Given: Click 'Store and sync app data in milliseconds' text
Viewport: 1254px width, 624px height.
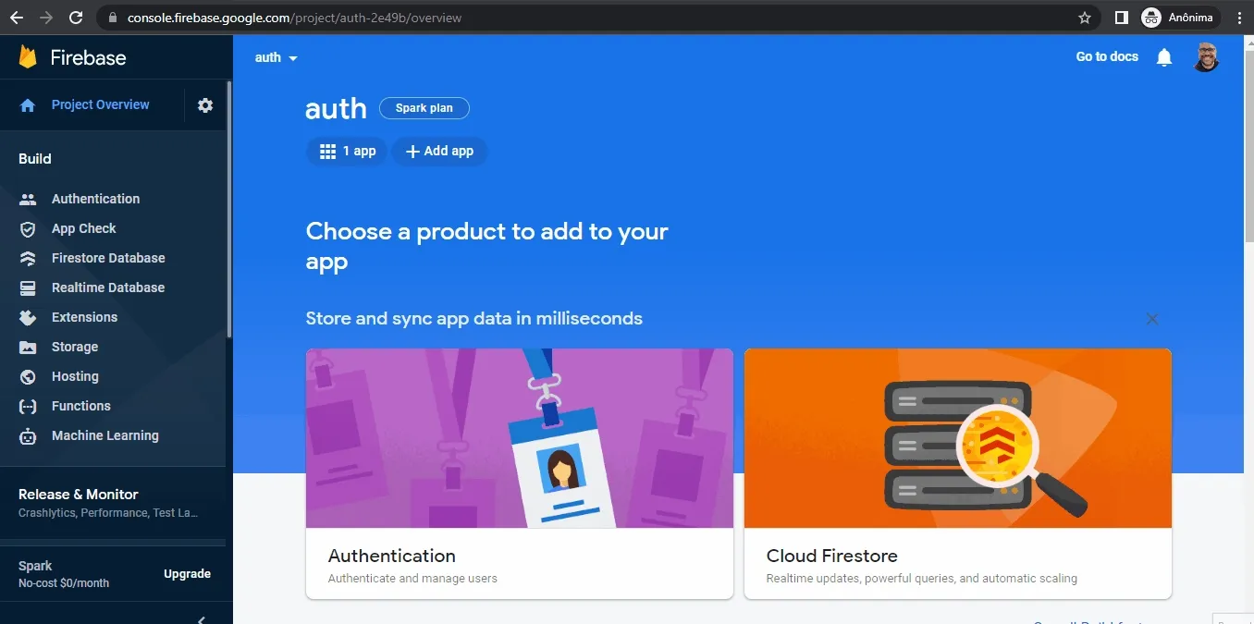Looking at the screenshot, I should pos(474,319).
